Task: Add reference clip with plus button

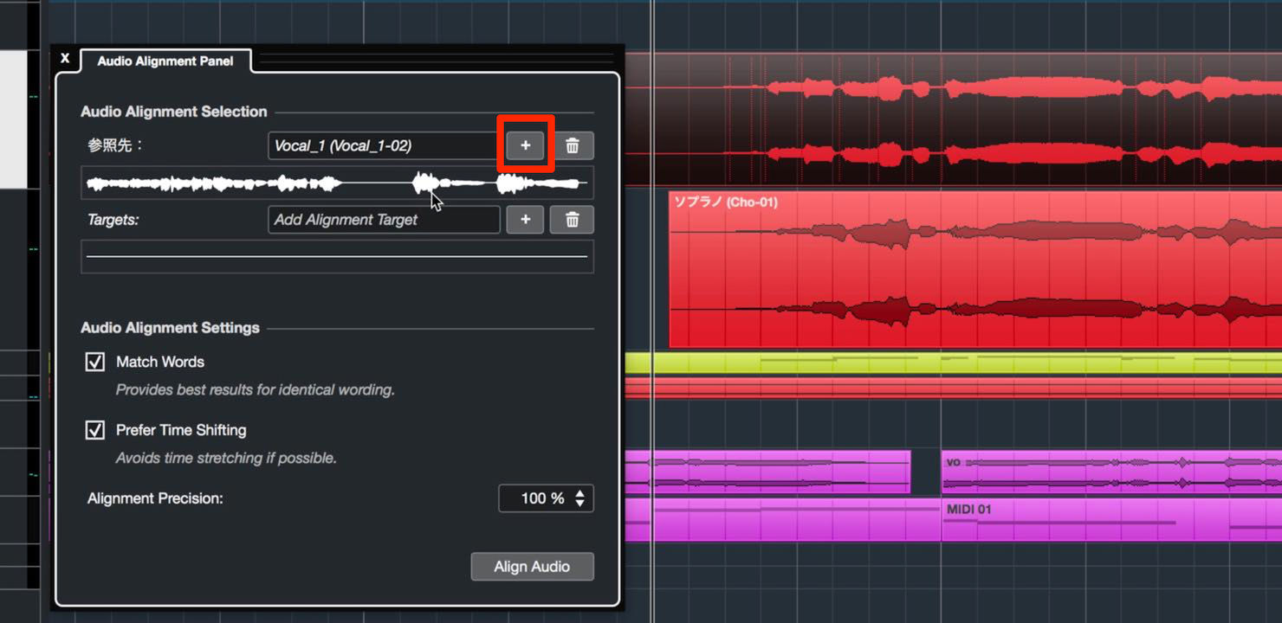Action: 525,145
